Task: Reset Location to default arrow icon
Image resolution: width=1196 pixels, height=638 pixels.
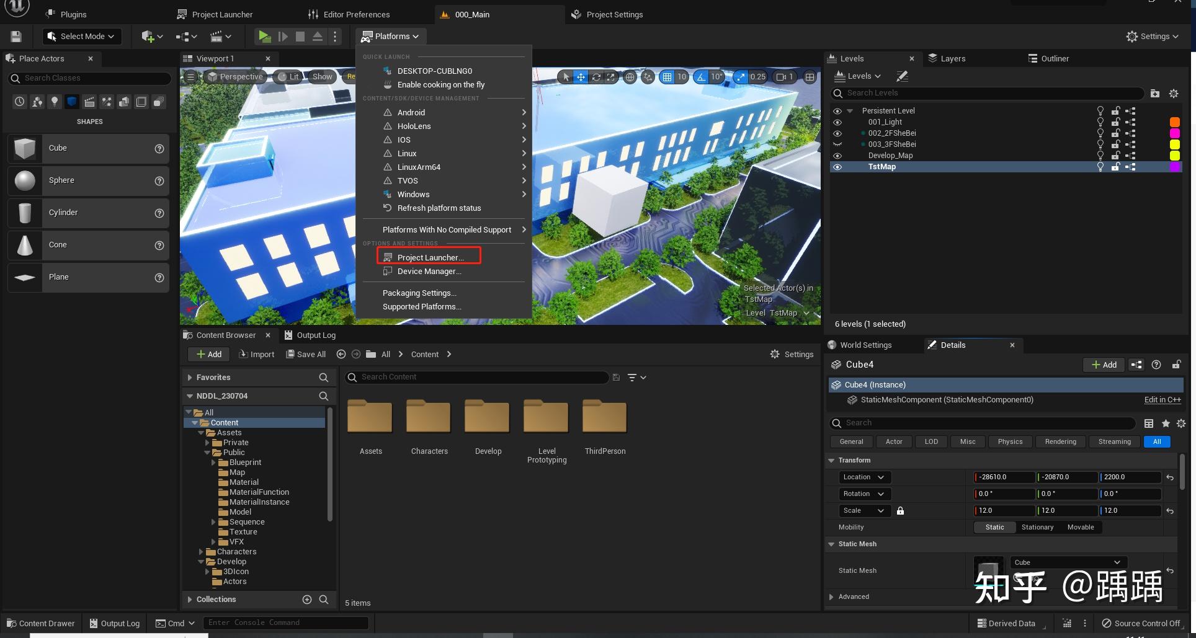Action: click(1170, 477)
